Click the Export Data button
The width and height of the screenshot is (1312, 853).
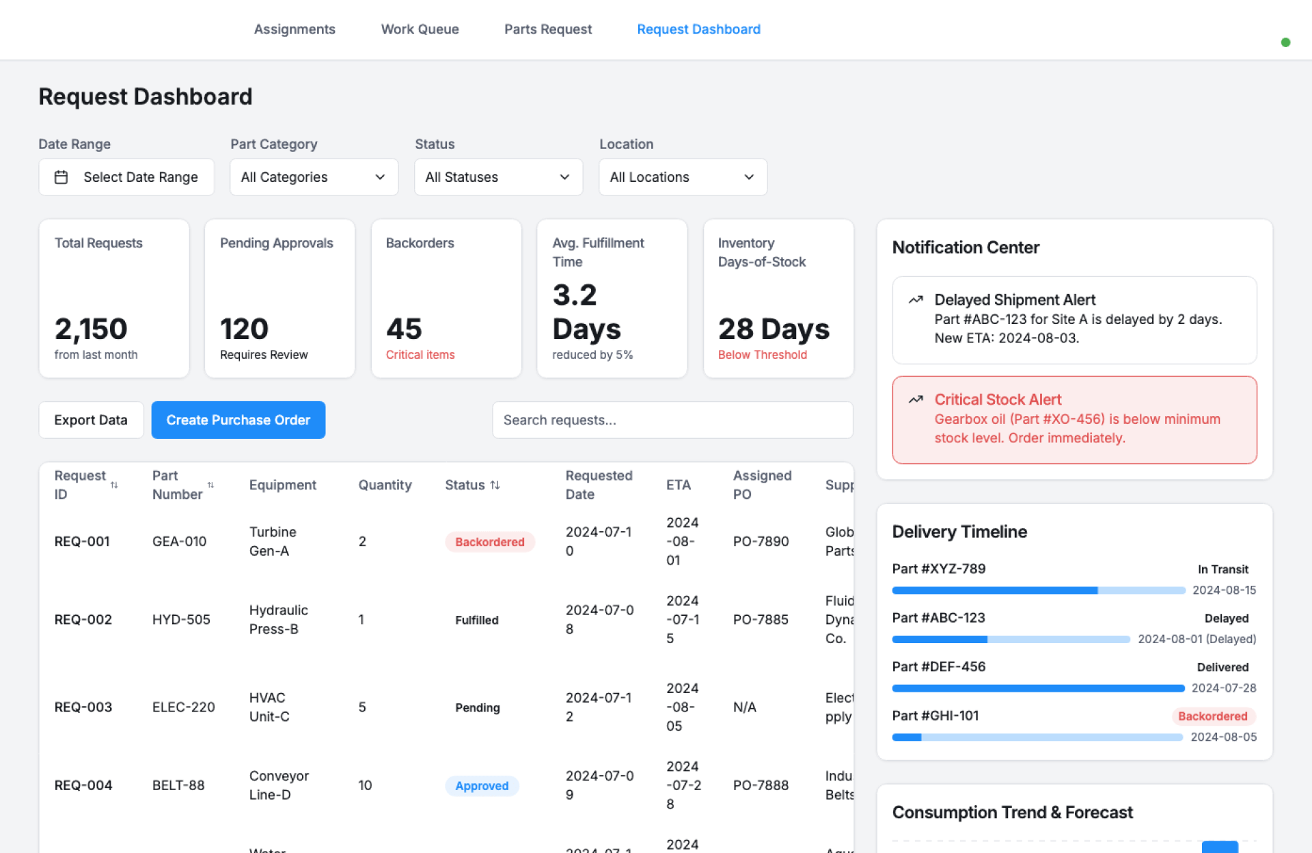[91, 420]
